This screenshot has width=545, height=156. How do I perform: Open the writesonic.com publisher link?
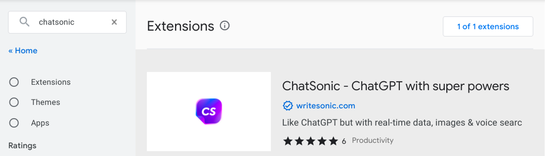click(x=326, y=106)
